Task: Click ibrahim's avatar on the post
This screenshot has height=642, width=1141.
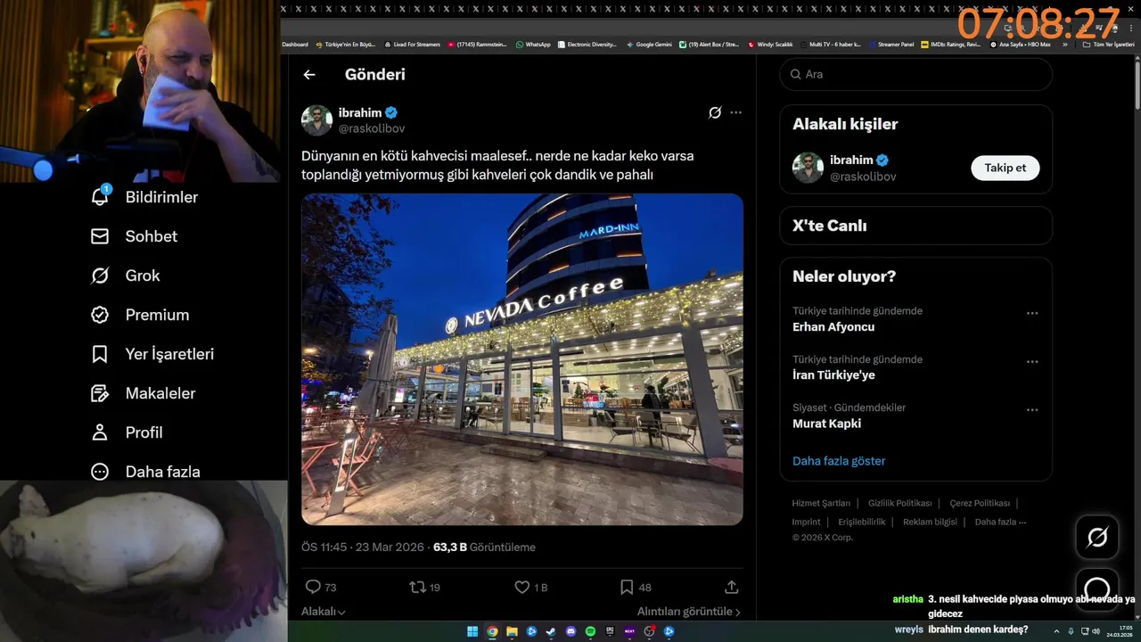Action: point(316,120)
